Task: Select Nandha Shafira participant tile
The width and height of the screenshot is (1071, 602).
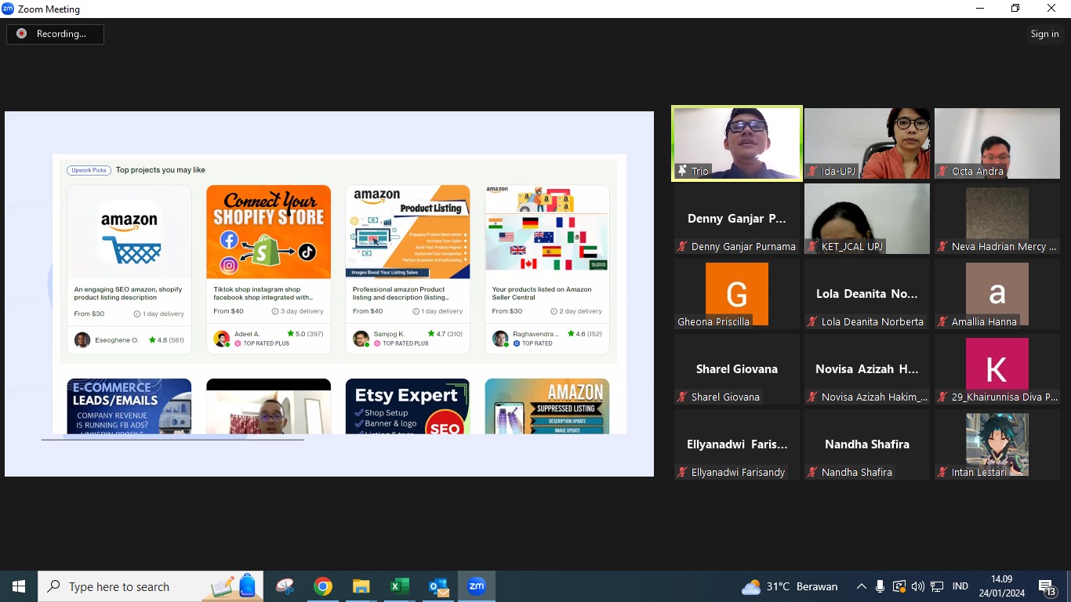Action: tap(867, 444)
